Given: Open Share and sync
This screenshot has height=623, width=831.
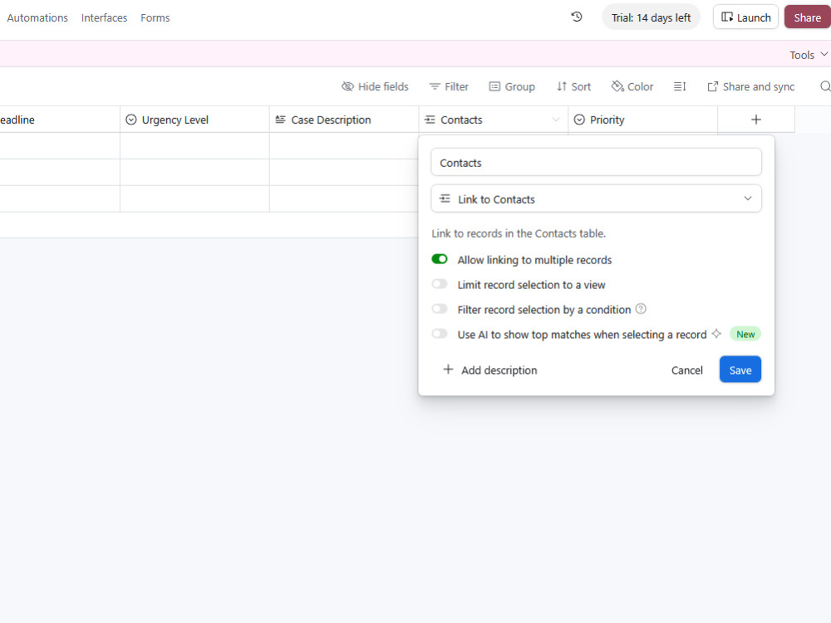Looking at the screenshot, I should tap(751, 86).
